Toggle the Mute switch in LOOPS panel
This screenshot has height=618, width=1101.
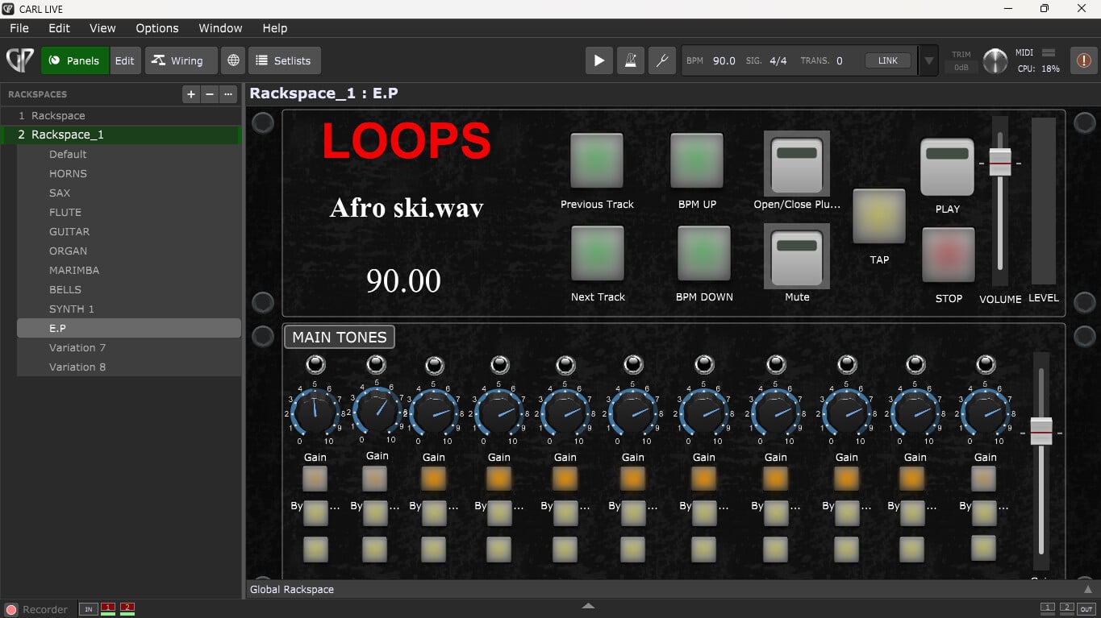[x=796, y=255]
